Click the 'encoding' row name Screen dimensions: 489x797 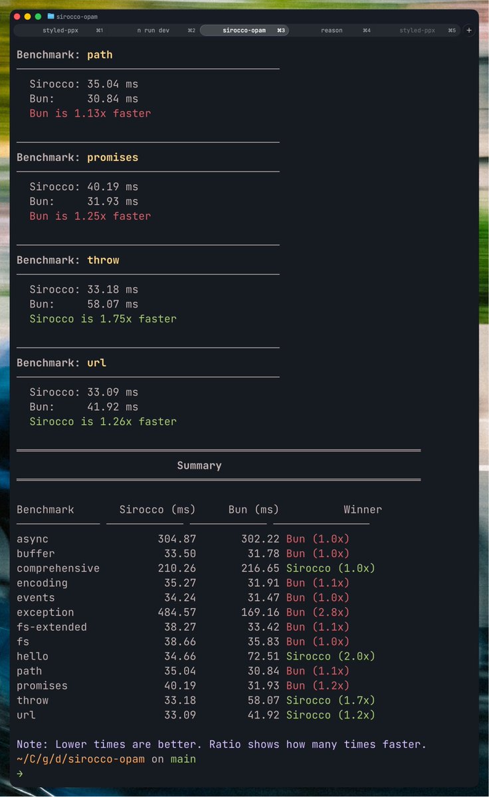tap(42, 583)
